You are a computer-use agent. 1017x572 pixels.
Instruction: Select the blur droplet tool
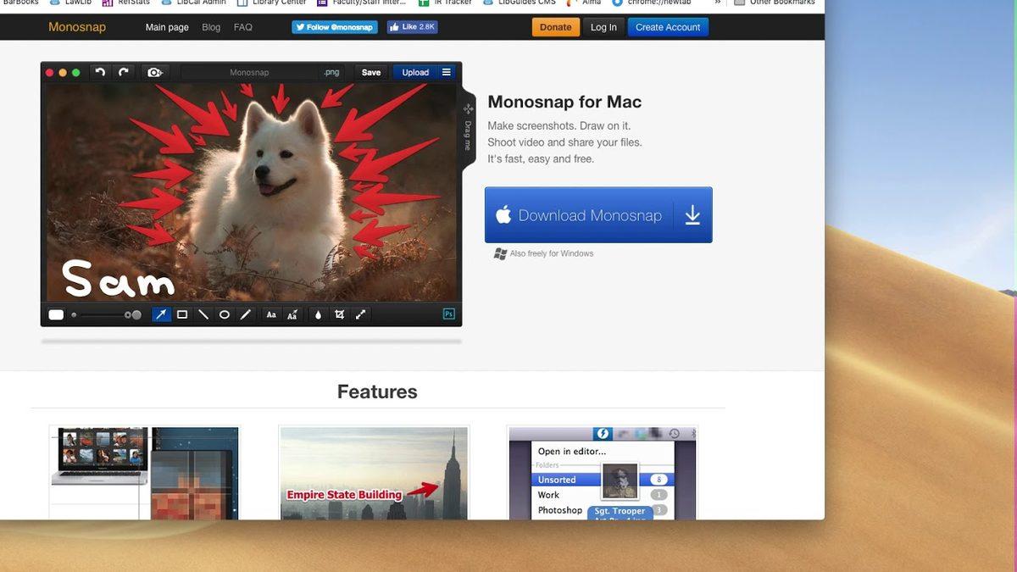(318, 314)
